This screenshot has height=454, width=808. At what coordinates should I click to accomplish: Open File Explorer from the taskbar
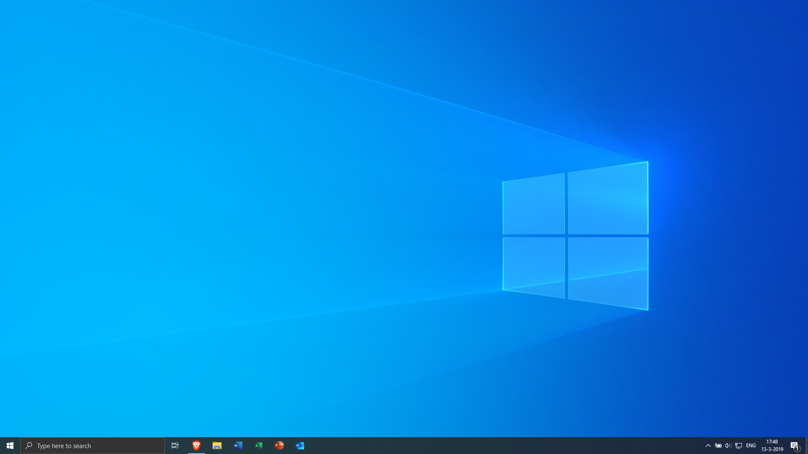click(217, 446)
